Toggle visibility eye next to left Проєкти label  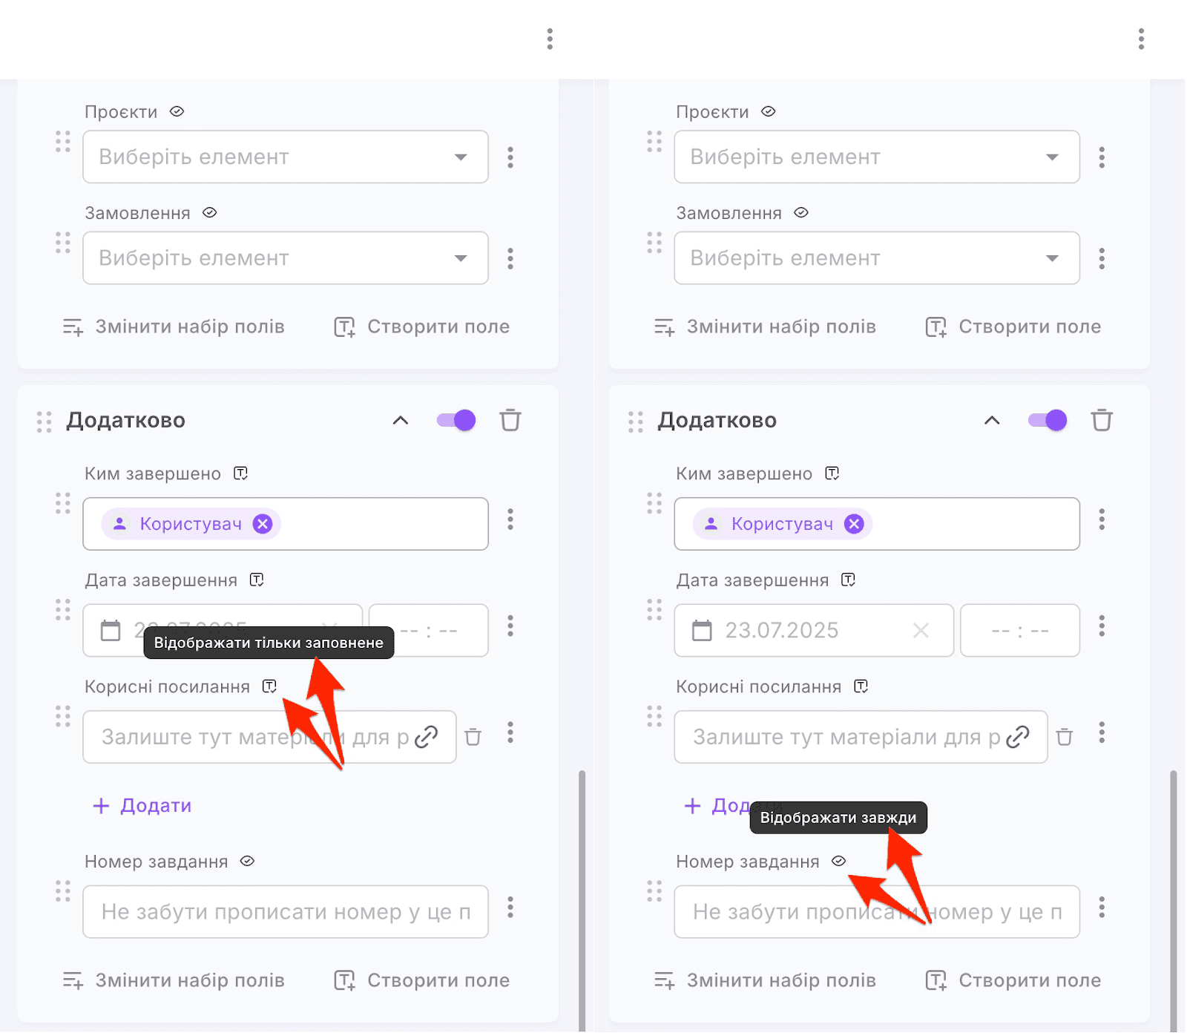coord(177,111)
